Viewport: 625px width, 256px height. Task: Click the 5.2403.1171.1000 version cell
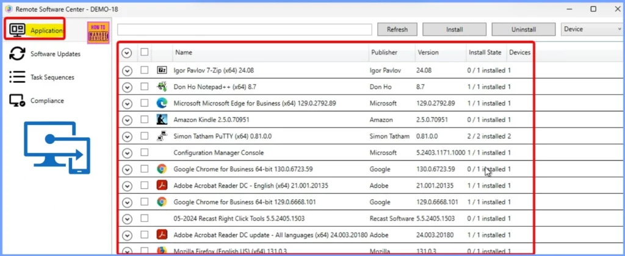(441, 152)
